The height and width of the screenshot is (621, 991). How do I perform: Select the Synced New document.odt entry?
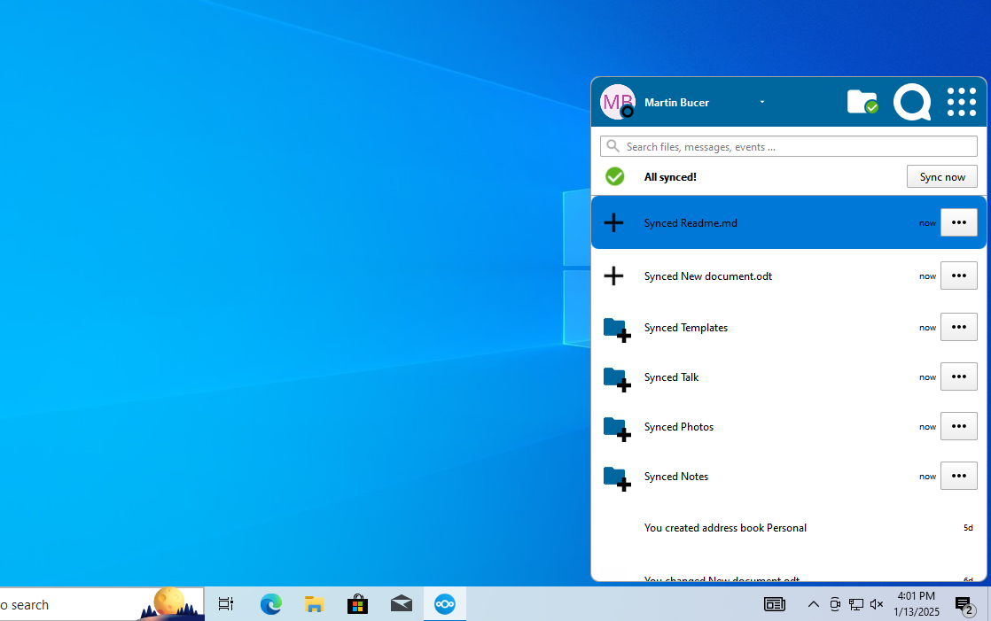point(788,276)
